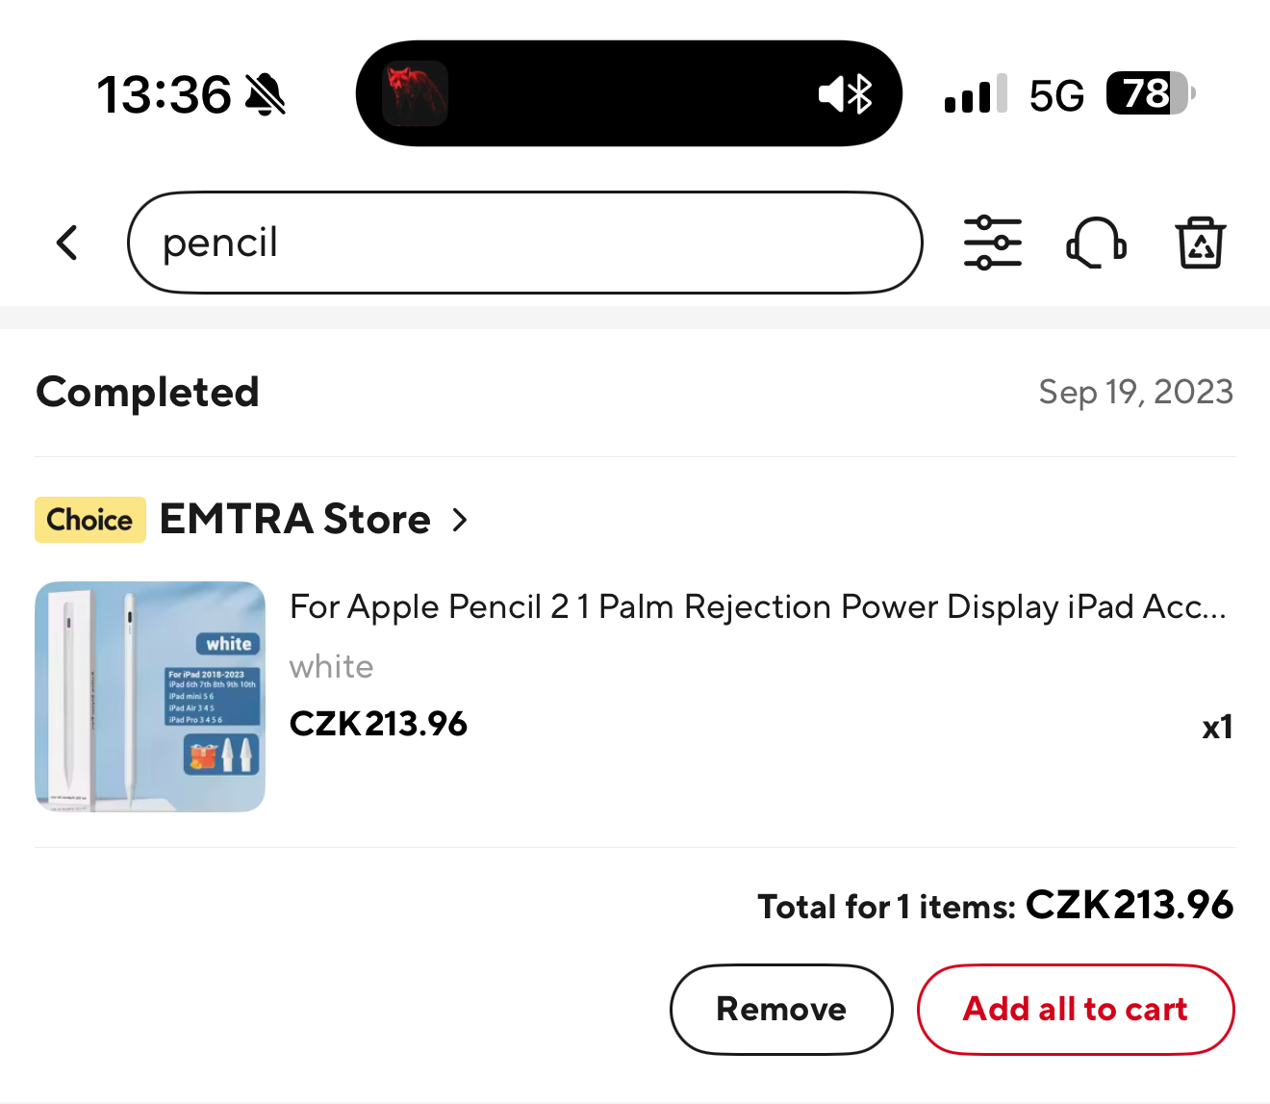Open the filter sliders icon
1270x1104 pixels.
tap(993, 243)
